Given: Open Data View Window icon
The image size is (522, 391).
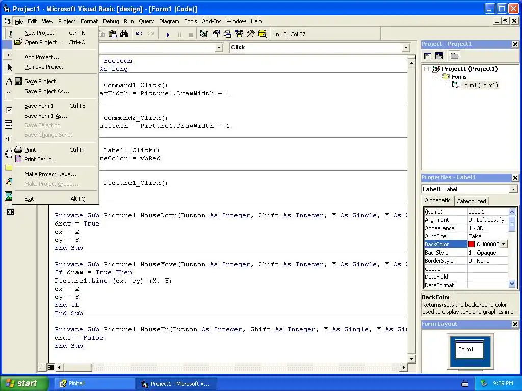Looking at the screenshot, I should click(x=263, y=34).
